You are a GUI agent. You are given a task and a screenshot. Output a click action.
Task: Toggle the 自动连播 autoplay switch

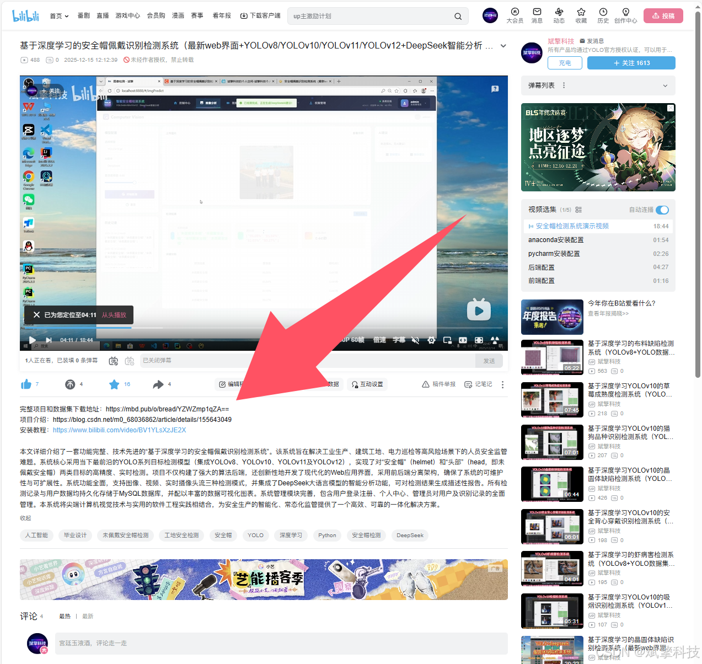tap(662, 210)
